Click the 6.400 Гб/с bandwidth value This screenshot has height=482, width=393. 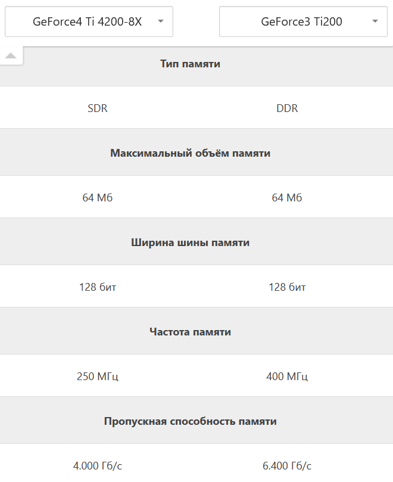(x=287, y=466)
